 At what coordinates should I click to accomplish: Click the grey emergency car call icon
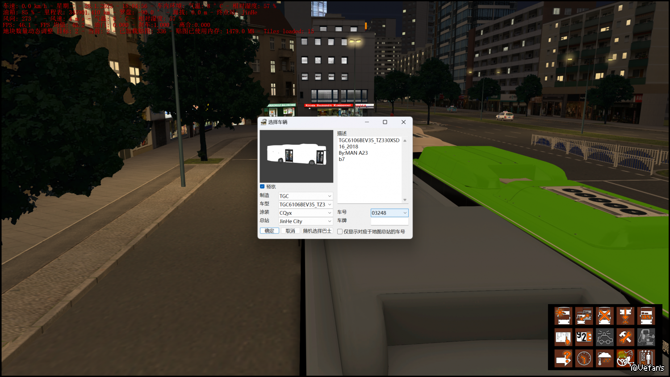tap(604, 337)
